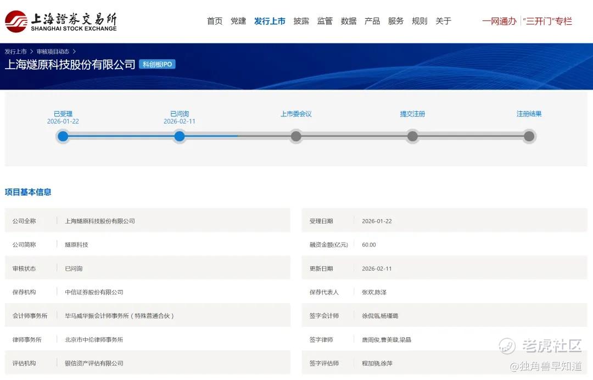Click the 融资金额 value 60.00
This screenshot has width=593, height=380.
pyautogui.click(x=369, y=244)
